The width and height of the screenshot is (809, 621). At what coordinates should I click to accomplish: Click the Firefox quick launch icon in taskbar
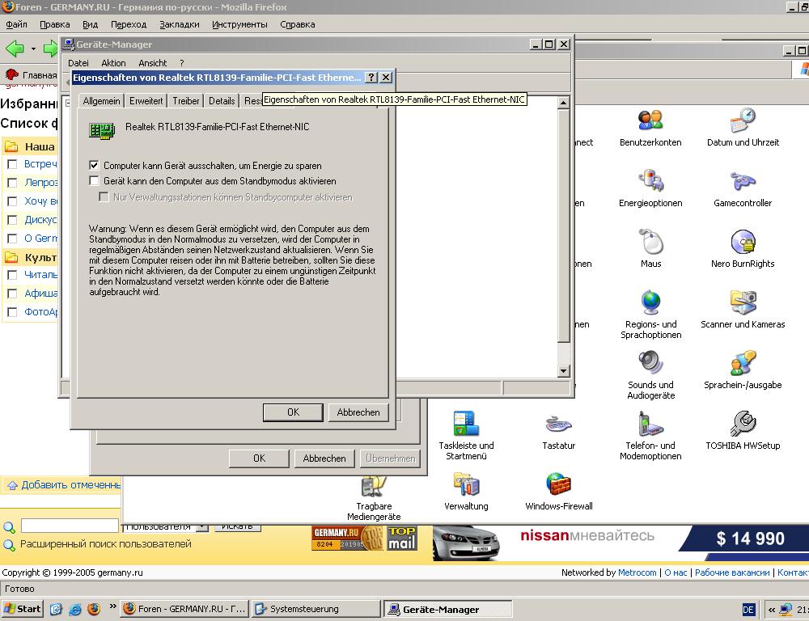click(94, 609)
